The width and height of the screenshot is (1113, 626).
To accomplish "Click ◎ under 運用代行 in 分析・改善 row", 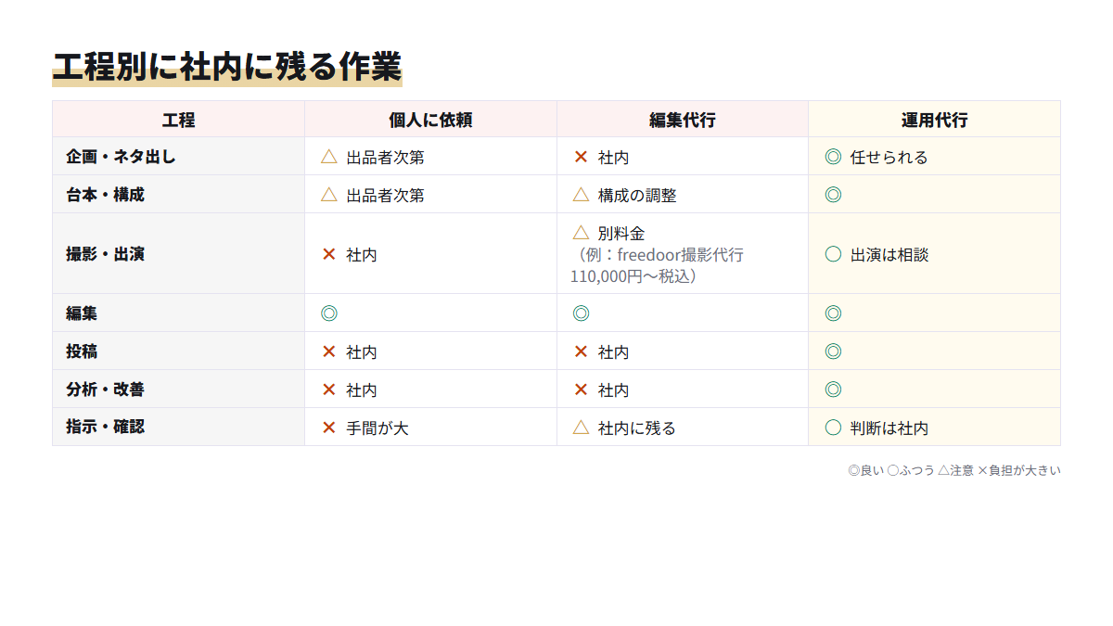I will pyautogui.click(x=833, y=390).
